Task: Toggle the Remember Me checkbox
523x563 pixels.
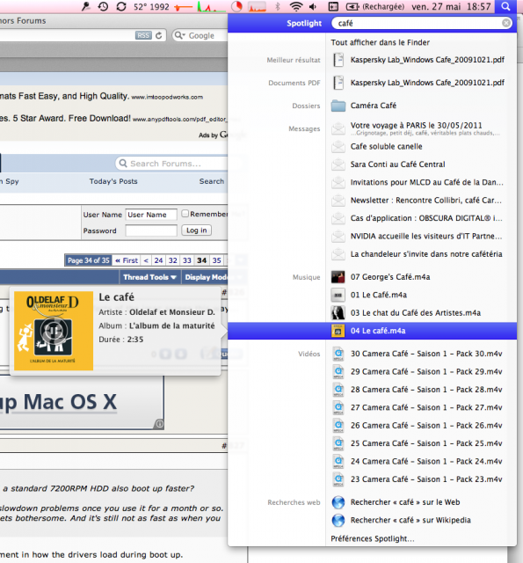Action: (x=185, y=214)
